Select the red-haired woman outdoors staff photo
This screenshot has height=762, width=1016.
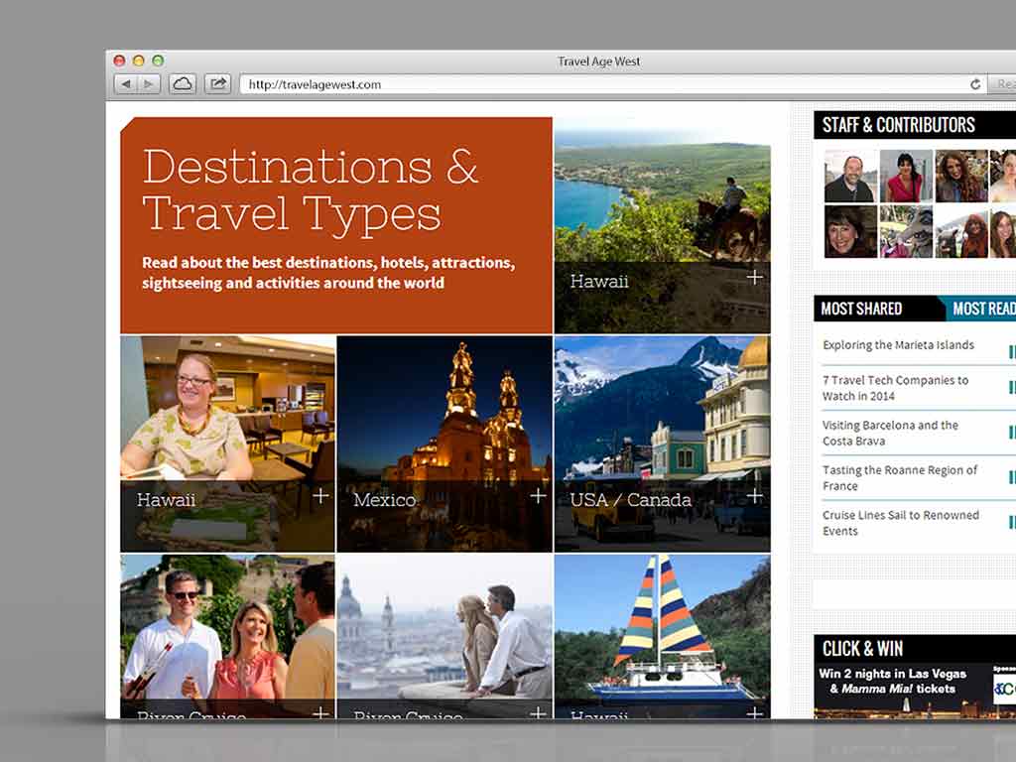click(x=961, y=232)
